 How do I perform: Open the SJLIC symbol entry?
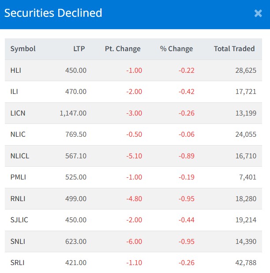coord(19,220)
